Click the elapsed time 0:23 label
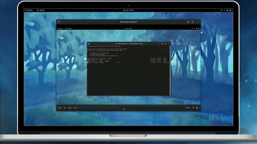Image resolution: width=257 pixels, height=144 pixels. (75, 108)
